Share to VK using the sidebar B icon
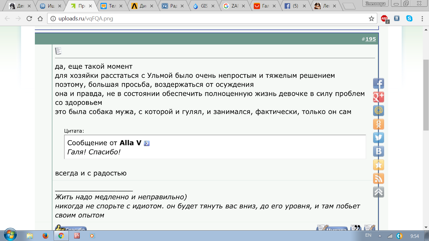 378,151
